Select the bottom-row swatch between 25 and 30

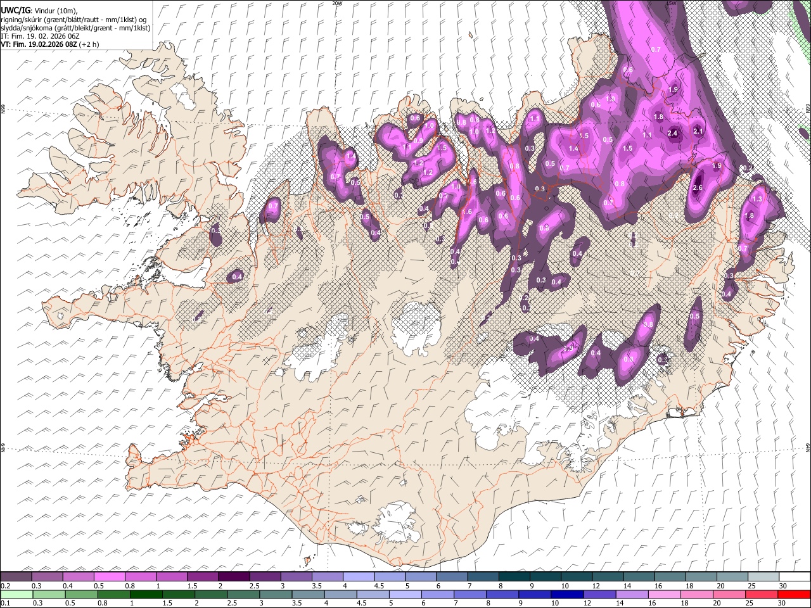point(762,594)
